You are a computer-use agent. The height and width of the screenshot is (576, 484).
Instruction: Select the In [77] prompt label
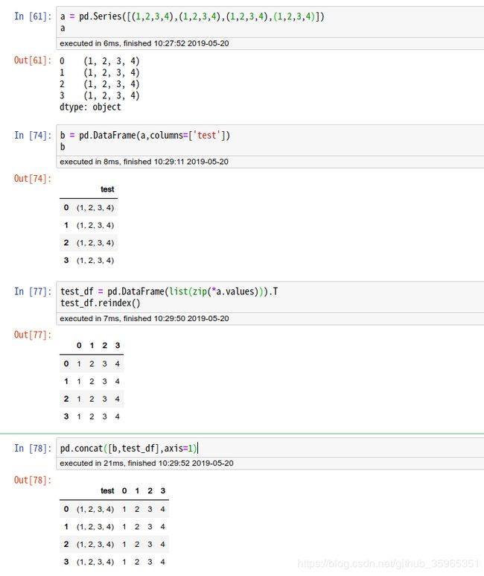point(33,291)
